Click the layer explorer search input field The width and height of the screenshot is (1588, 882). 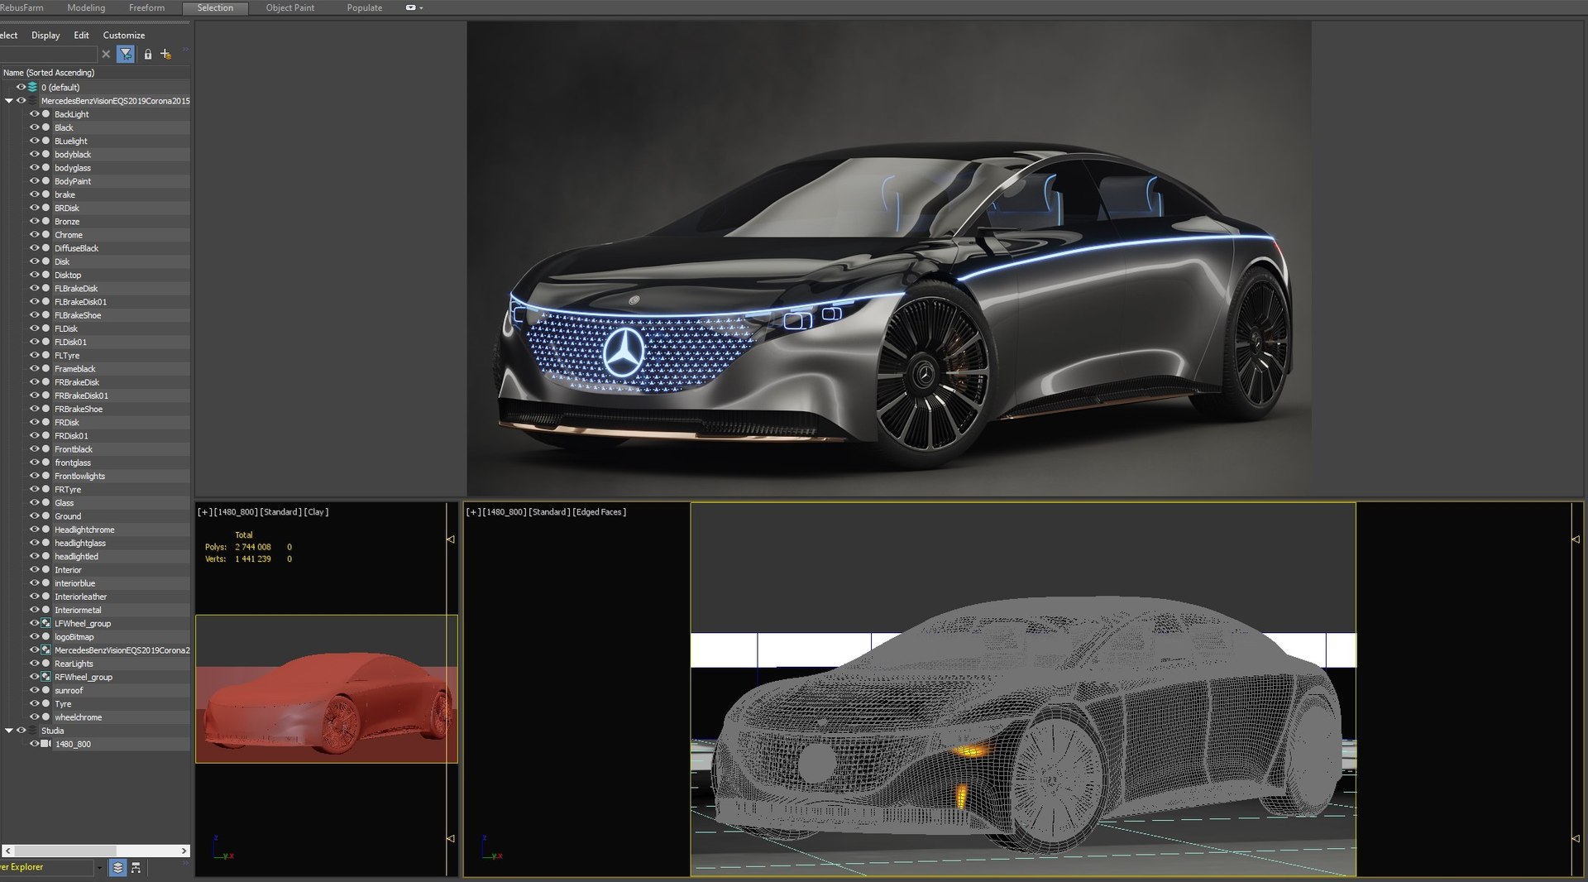48,55
